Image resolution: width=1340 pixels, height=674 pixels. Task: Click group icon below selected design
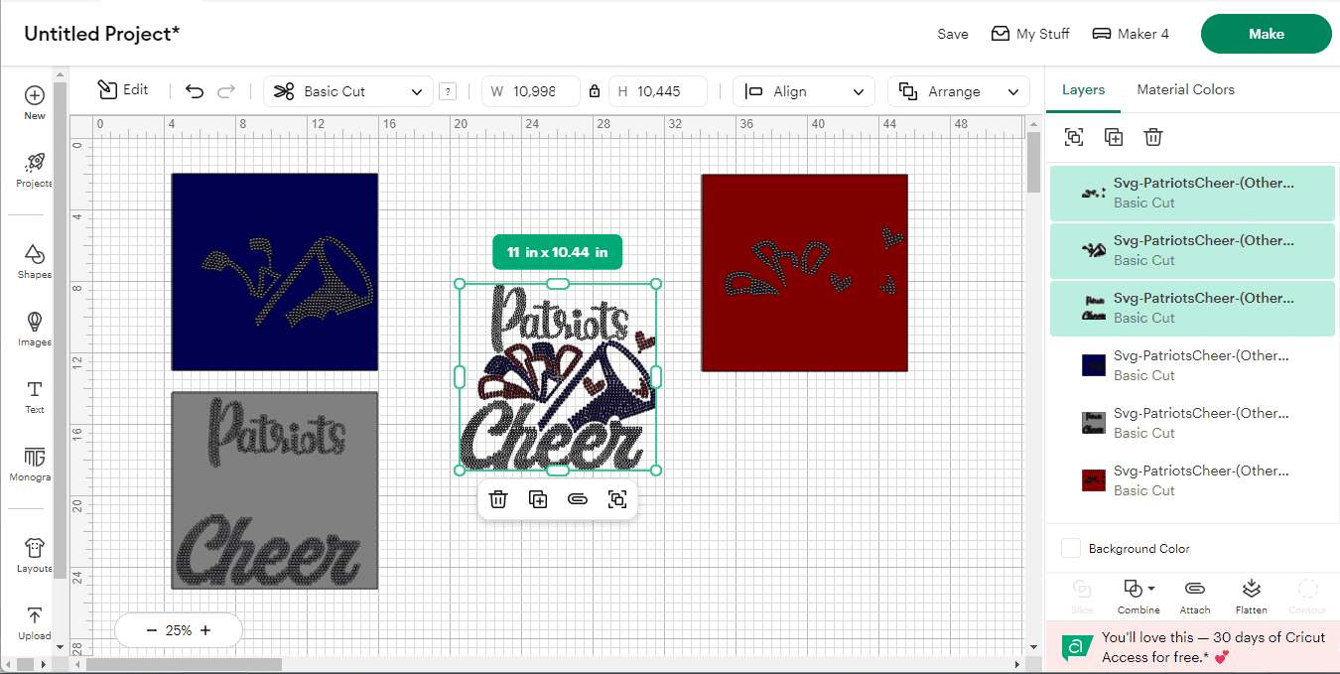pyautogui.click(x=617, y=499)
